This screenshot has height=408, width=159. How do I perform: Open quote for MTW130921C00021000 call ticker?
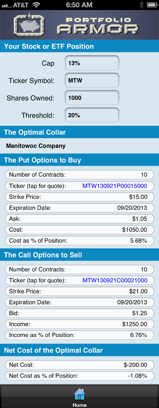115,281
